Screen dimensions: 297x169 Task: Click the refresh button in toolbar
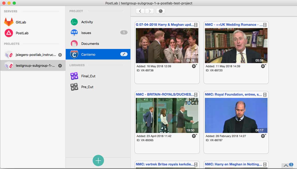pyautogui.click(x=160, y=11)
